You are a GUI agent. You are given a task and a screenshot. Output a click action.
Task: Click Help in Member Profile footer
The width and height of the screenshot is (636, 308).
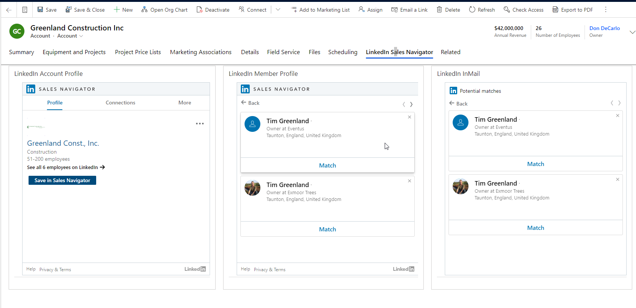[245, 269]
